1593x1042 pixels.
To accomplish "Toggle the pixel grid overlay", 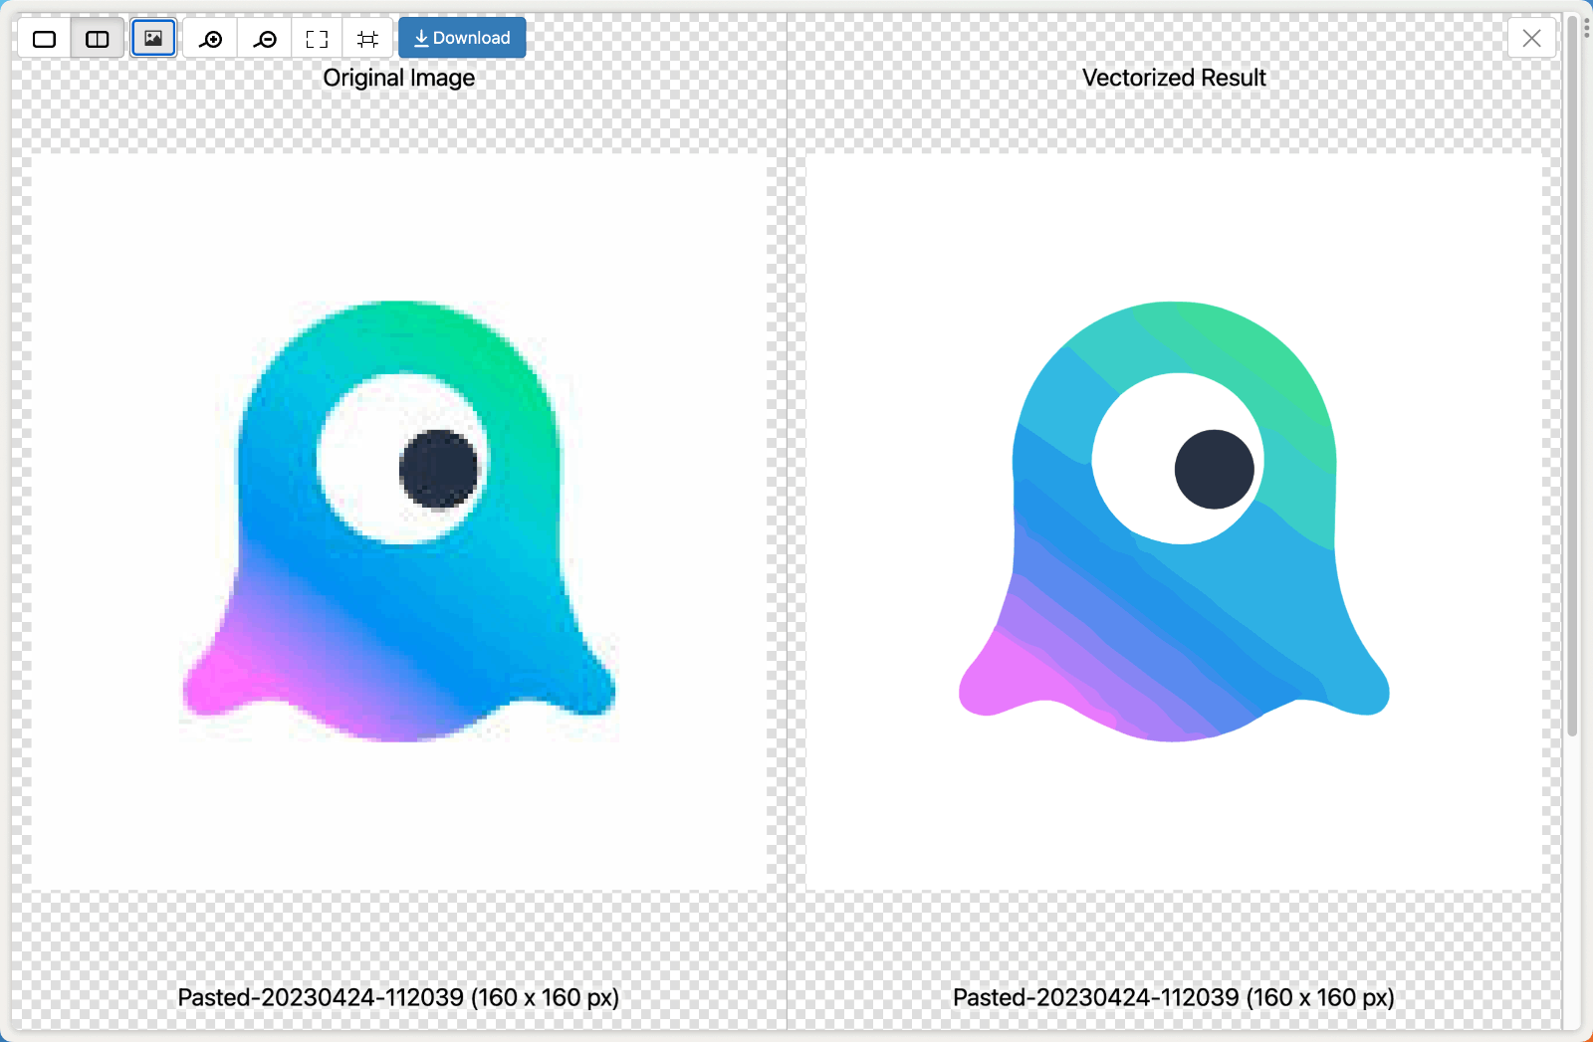I will 368,38.
